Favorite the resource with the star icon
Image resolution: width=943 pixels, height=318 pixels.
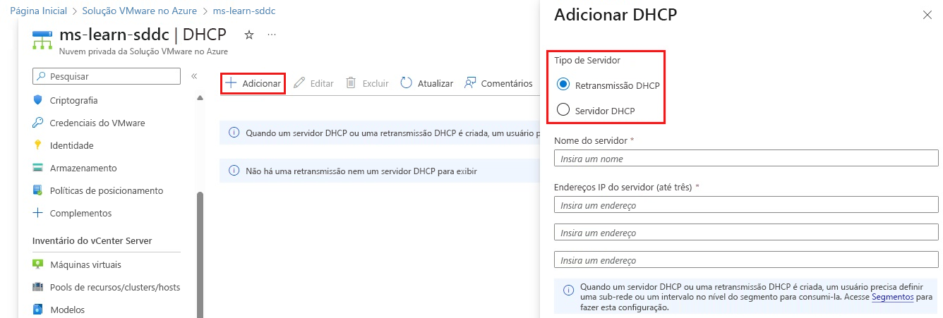[x=248, y=35]
